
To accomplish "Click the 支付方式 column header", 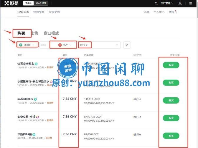I will (137, 55).
